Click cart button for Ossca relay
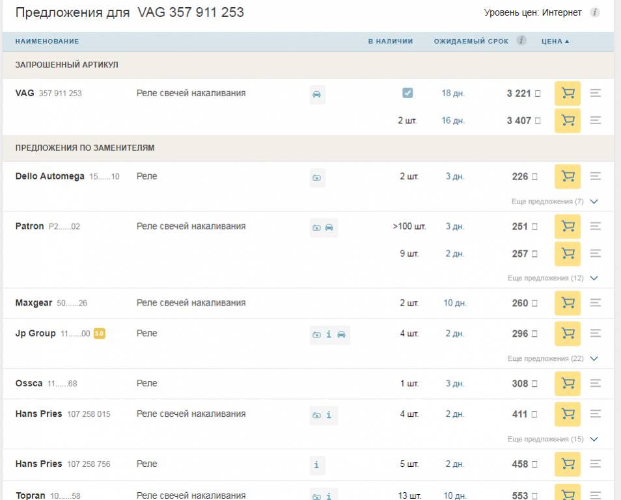 (x=567, y=384)
